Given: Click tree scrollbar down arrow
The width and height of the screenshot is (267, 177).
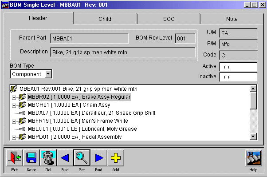Looking at the screenshot, I should point(253,137).
